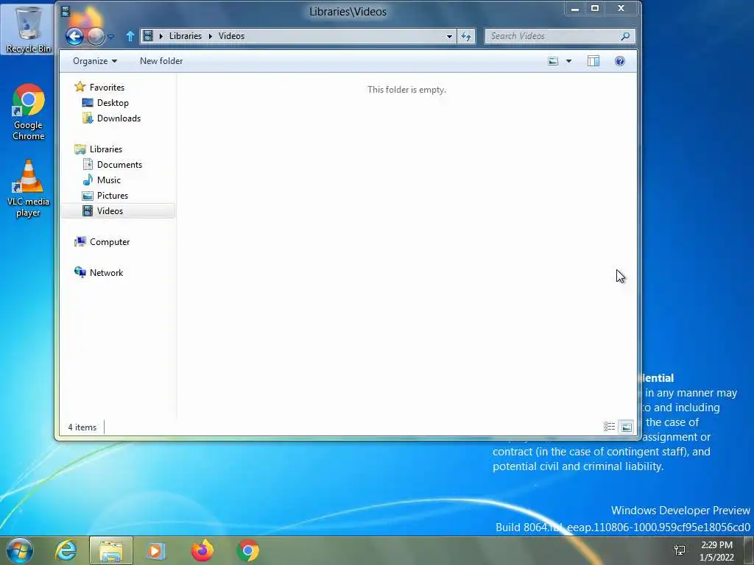Select Favorites in the navigation pane
The width and height of the screenshot is (754, 565).
point(107,88)
